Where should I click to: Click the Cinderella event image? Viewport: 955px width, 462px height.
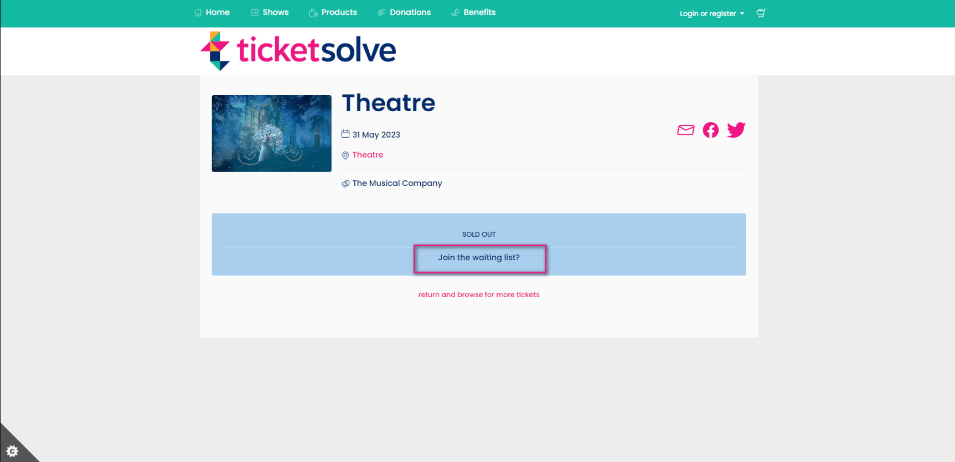coord(271,133)
